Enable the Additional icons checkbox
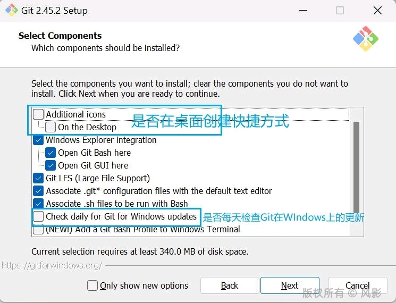Image resolution: width=396 pixels, height=303 pixels. [39, 114]
